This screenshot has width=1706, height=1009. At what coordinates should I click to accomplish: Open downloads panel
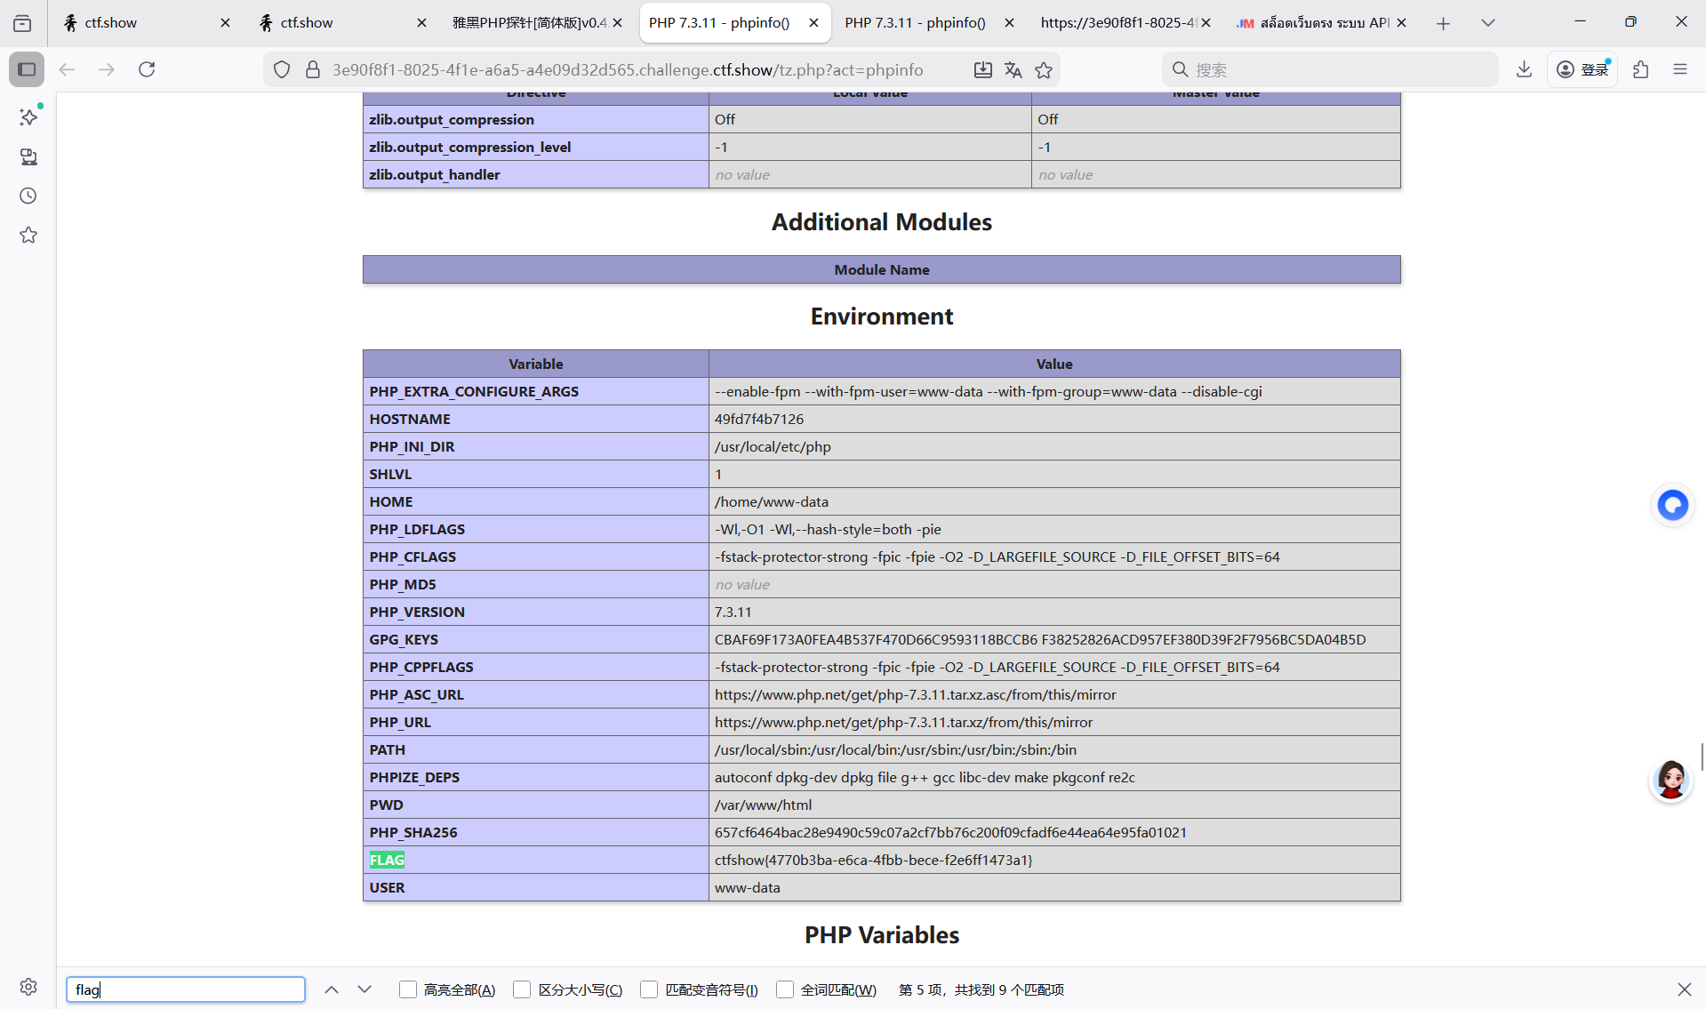point(1524,69)
